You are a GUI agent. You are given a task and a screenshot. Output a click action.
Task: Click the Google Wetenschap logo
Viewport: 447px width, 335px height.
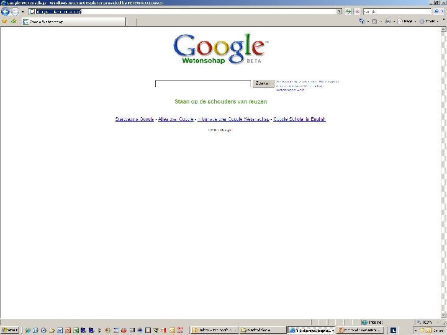point(221,48)
